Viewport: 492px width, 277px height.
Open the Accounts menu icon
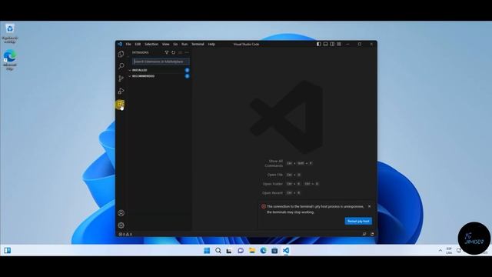point(121,213)
